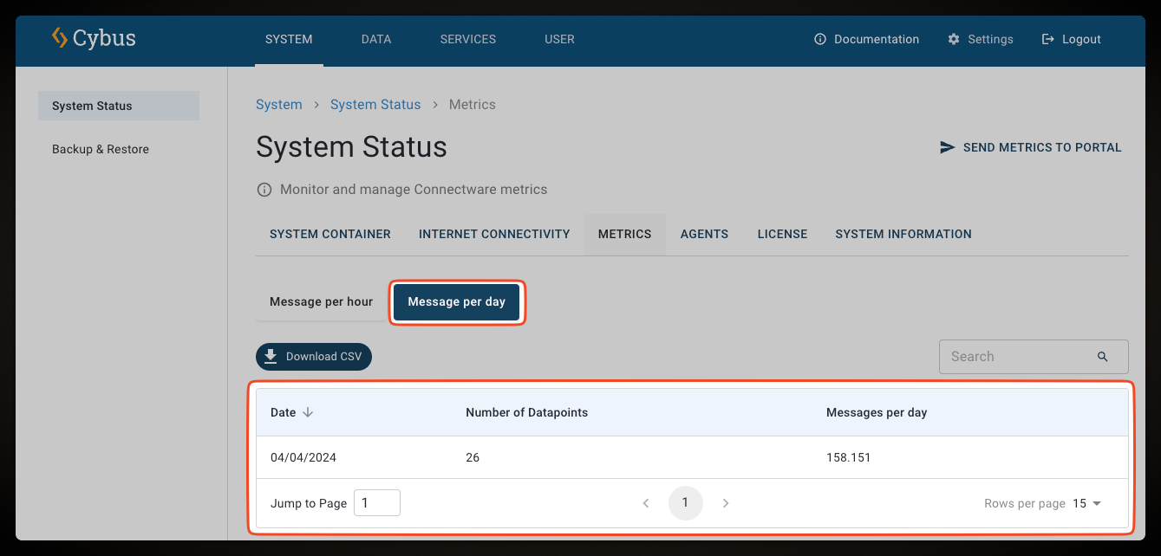Click the Cybus logo icon

(x=59, y=38)
